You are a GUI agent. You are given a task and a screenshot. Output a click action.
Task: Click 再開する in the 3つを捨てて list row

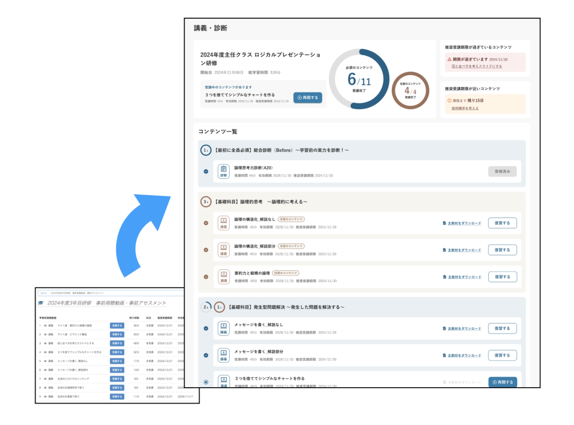tap(502, 382)
